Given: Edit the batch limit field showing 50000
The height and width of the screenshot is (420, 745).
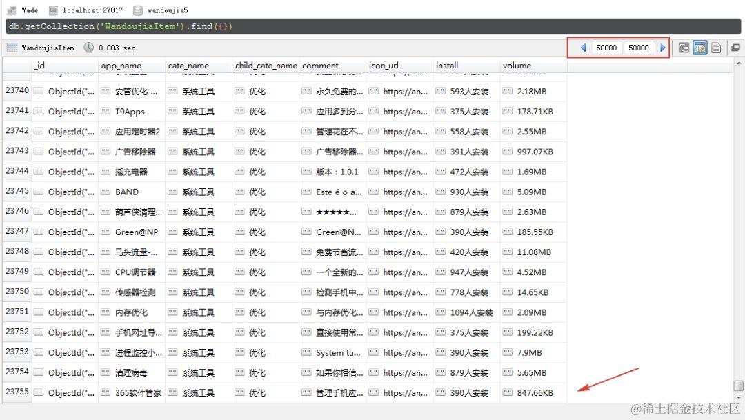Looking at the screenshot, I should tap(638, 48).
